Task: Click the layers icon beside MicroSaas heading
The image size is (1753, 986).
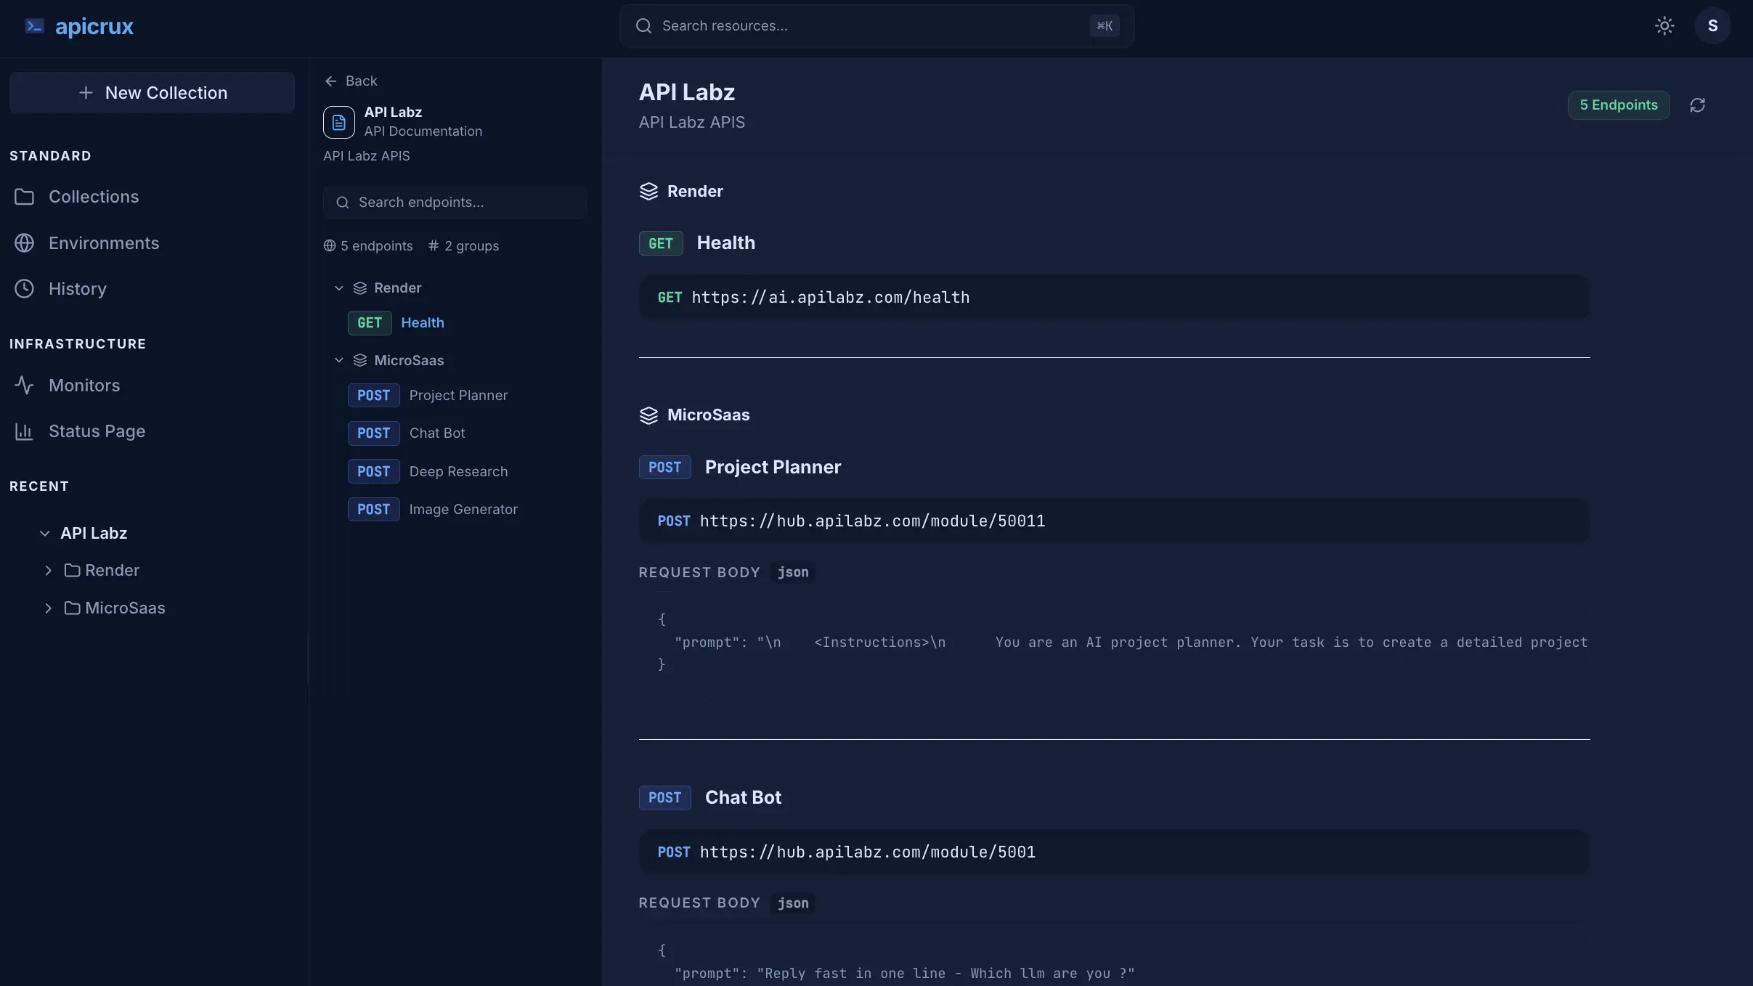Action: click(648, 415)
